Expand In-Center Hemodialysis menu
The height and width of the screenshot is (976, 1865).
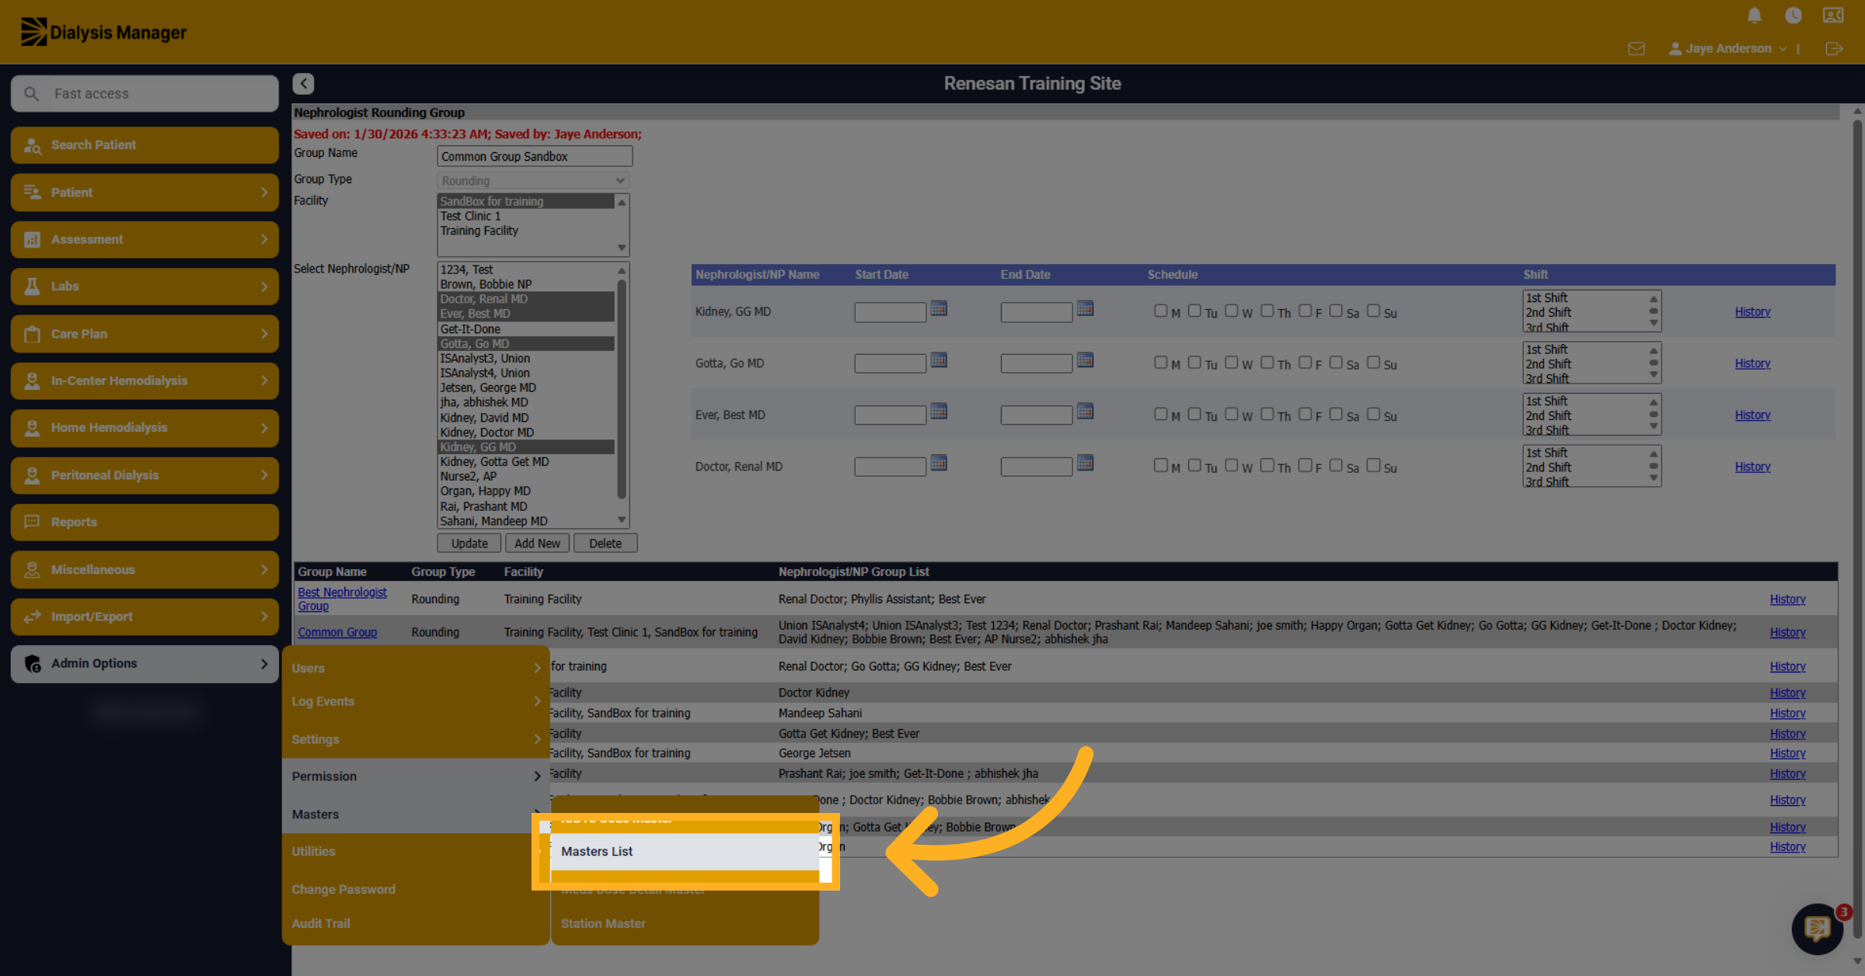coord(145,380)
